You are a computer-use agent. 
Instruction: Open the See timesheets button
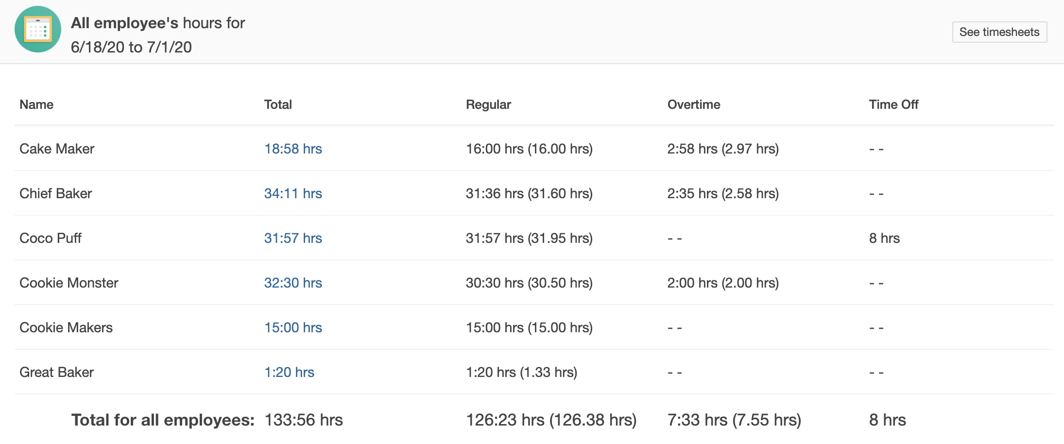click(999, 32)
